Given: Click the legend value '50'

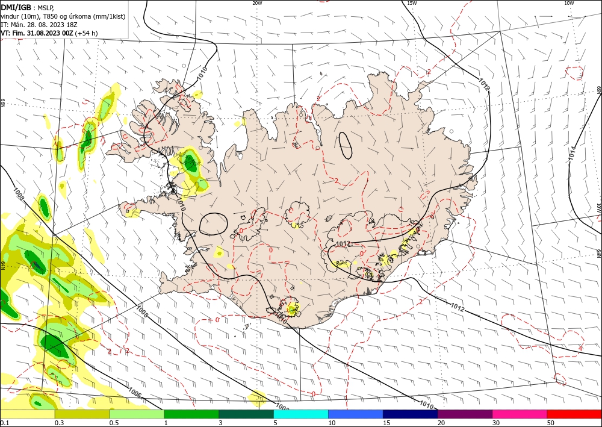Looking at the screenshot, I should click(x=551, y=423).
